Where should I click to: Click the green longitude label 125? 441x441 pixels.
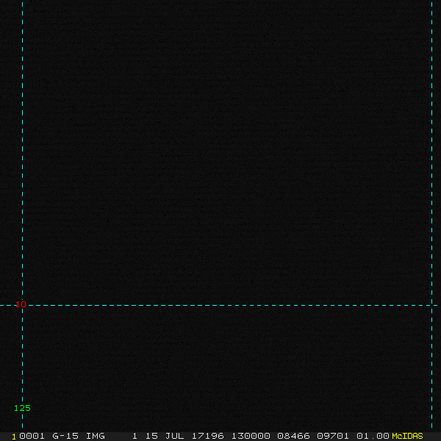pyautogui.click(x=22, y=408)
